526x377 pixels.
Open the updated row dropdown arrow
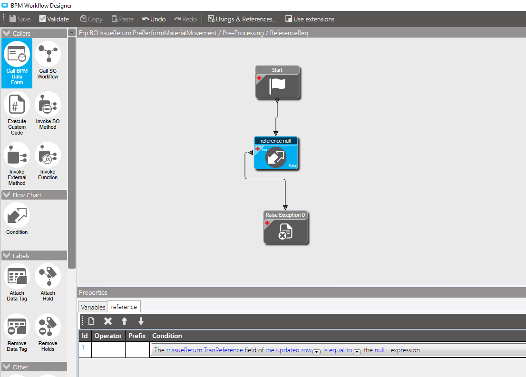[316, 351]
